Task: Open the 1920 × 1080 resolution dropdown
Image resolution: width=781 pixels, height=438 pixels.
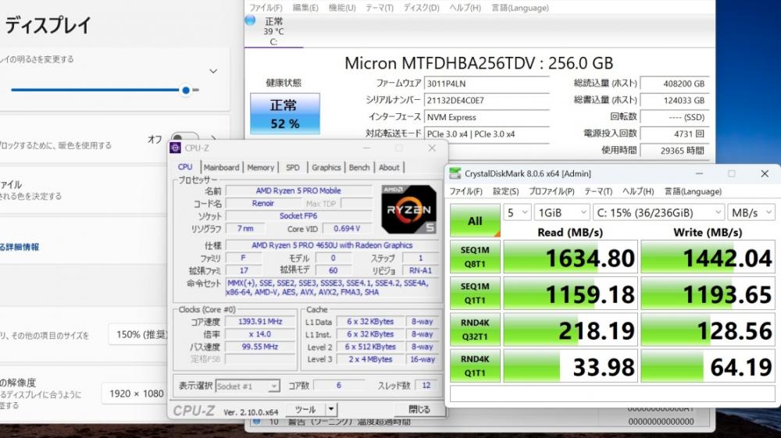Action: (135, 393)
